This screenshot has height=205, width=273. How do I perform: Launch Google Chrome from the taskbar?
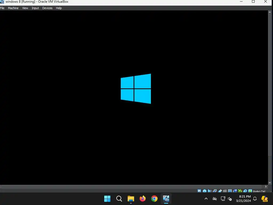coord(154,199)
